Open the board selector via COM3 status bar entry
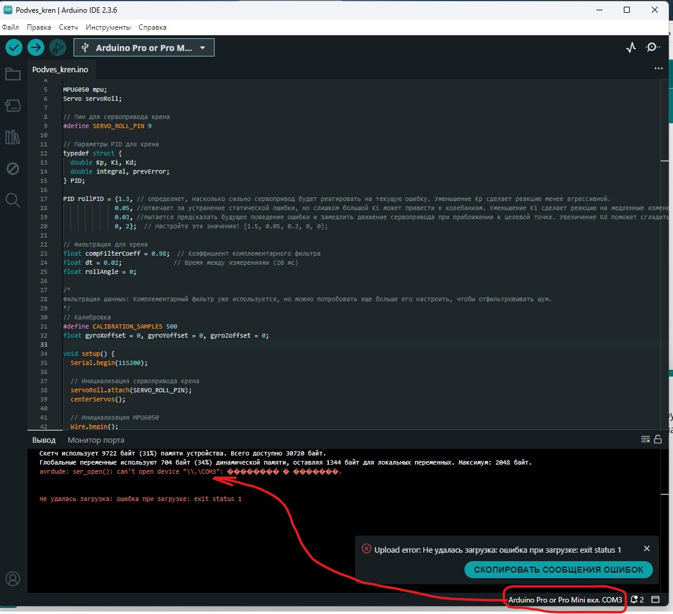673x614 pixels. (x=564, y=599)
